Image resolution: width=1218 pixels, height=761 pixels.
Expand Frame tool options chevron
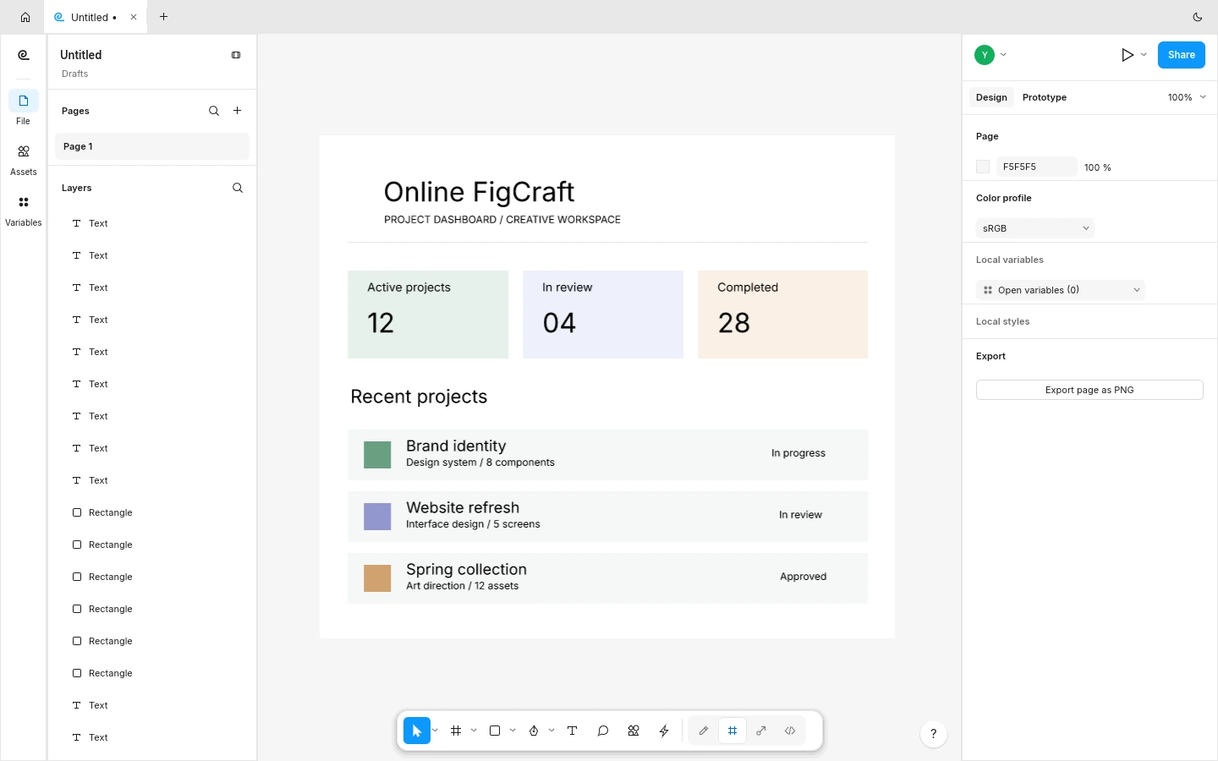click(474, 731)
